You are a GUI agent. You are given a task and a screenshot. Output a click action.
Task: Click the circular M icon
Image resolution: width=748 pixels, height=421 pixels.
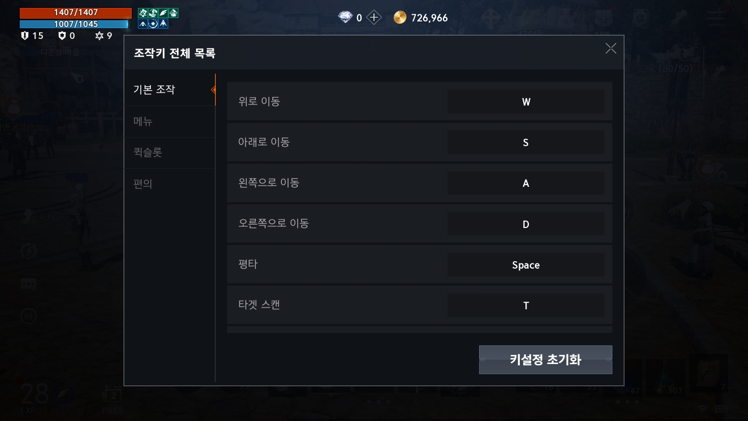28,317
